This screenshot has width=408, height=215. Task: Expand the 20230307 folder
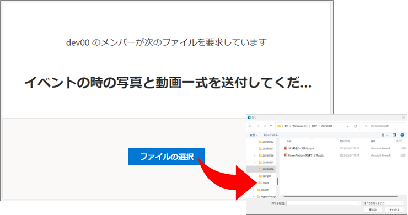(255, 162)
